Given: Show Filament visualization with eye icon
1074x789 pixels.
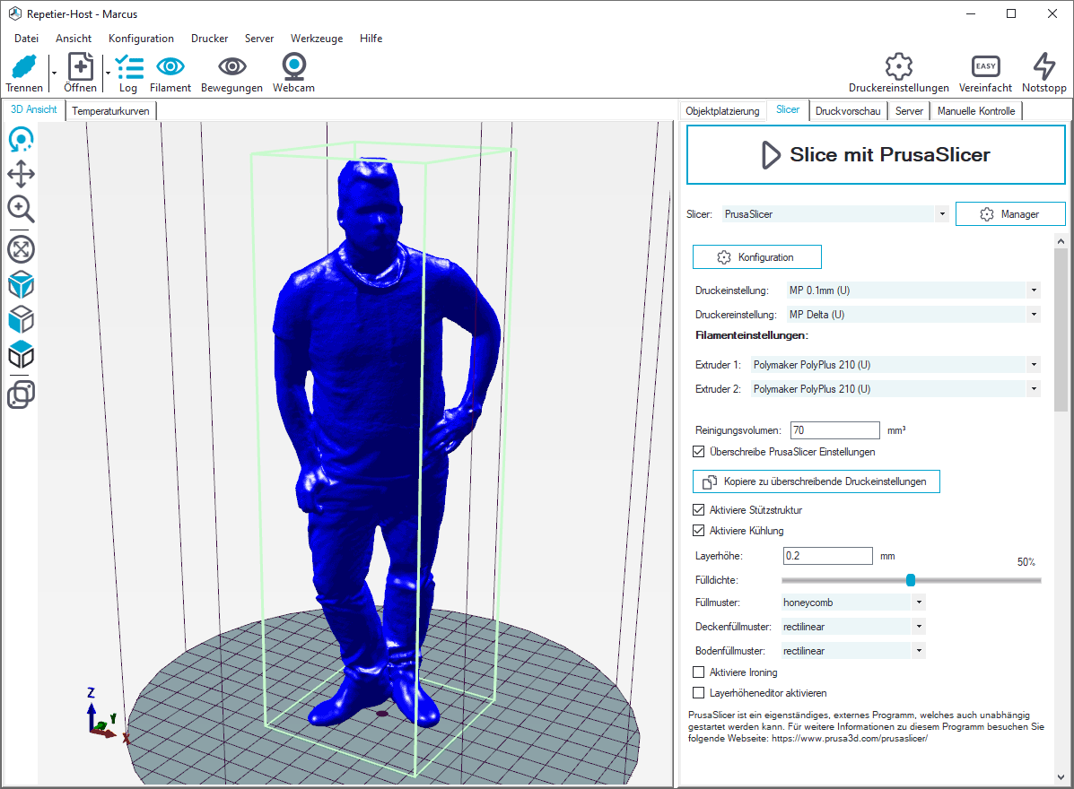Looking at the screenshot, I should (170, 67).
